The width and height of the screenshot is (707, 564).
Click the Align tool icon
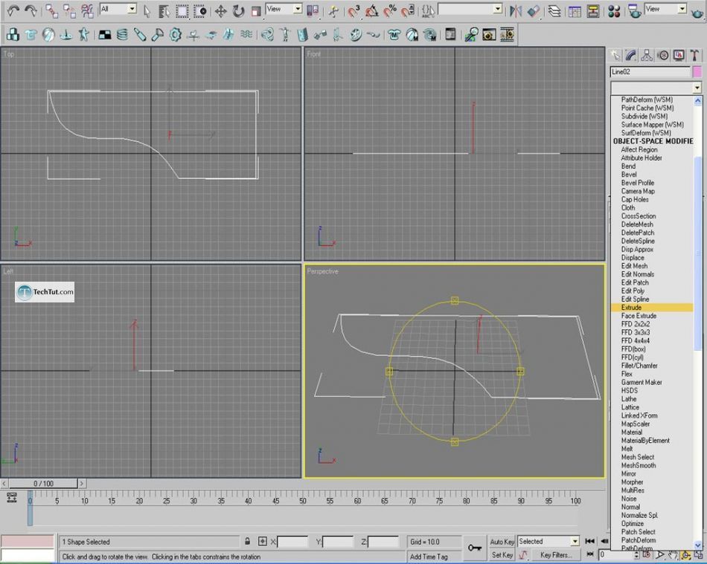tap(534, 11)
